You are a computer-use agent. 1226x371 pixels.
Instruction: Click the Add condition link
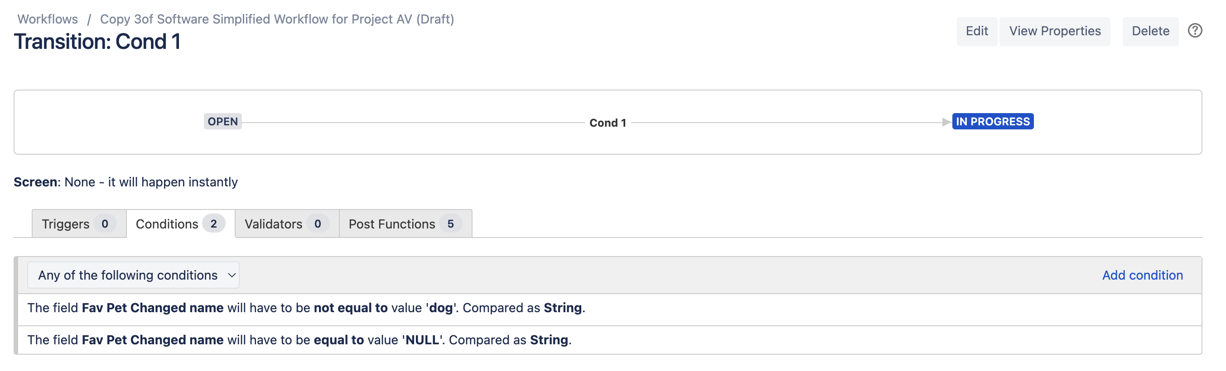coord(1142,275)
